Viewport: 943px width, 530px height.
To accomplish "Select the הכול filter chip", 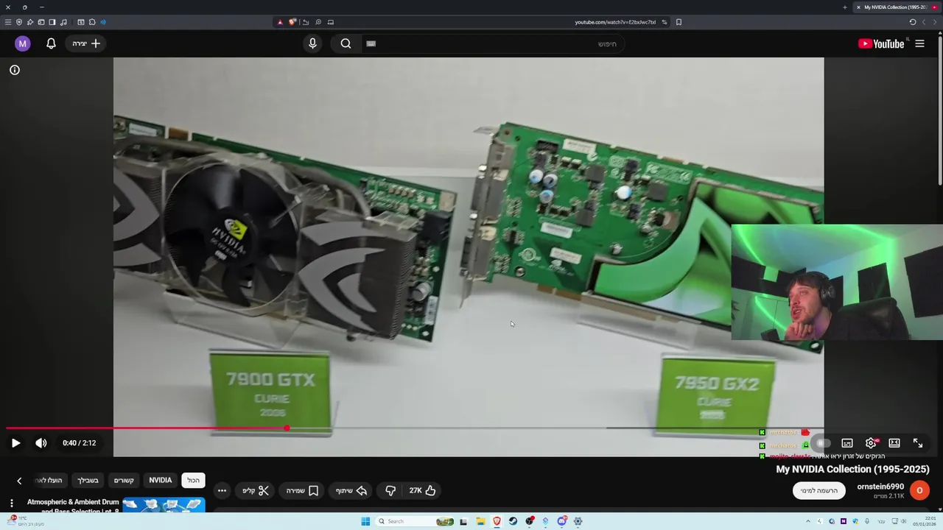I will pyautogui.click(x=193, y=480).
